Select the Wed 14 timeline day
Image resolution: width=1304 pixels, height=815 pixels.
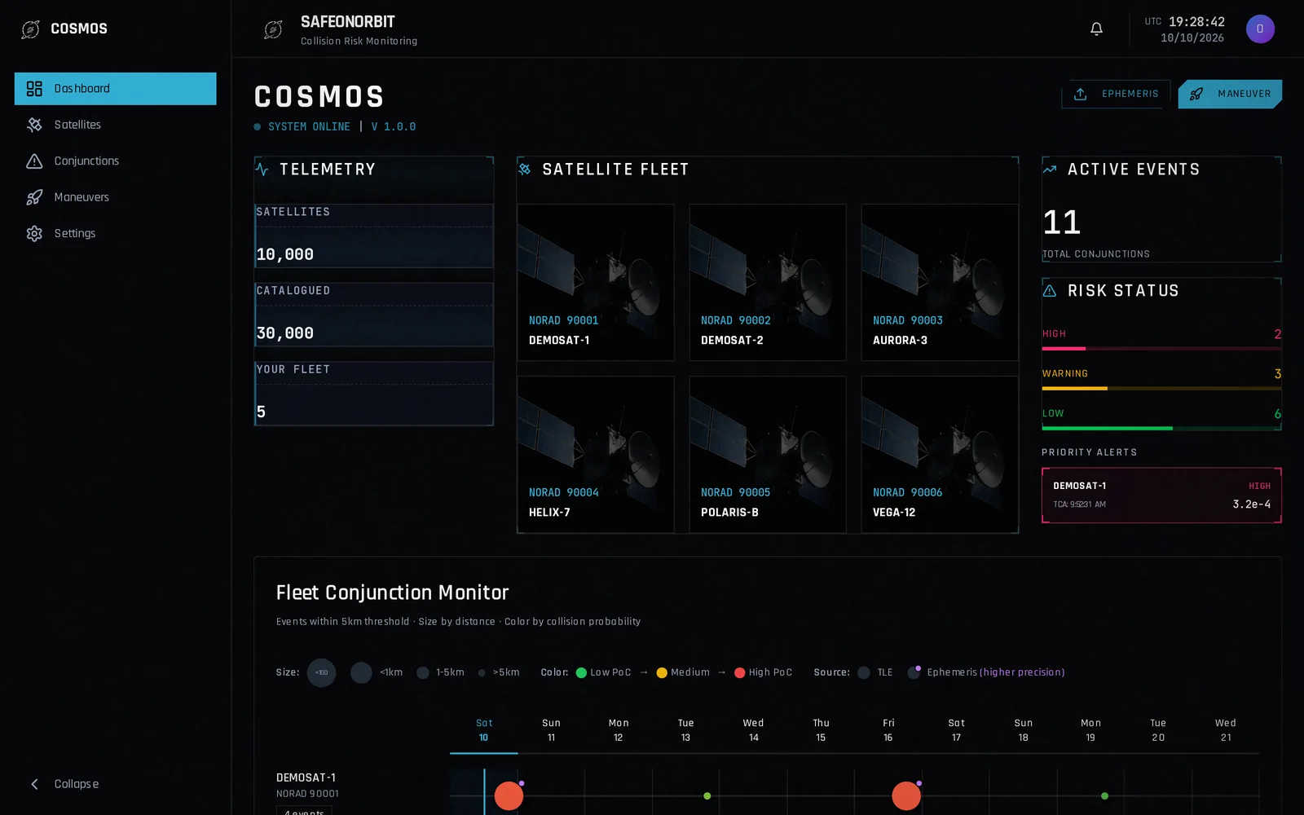[753, 730]
